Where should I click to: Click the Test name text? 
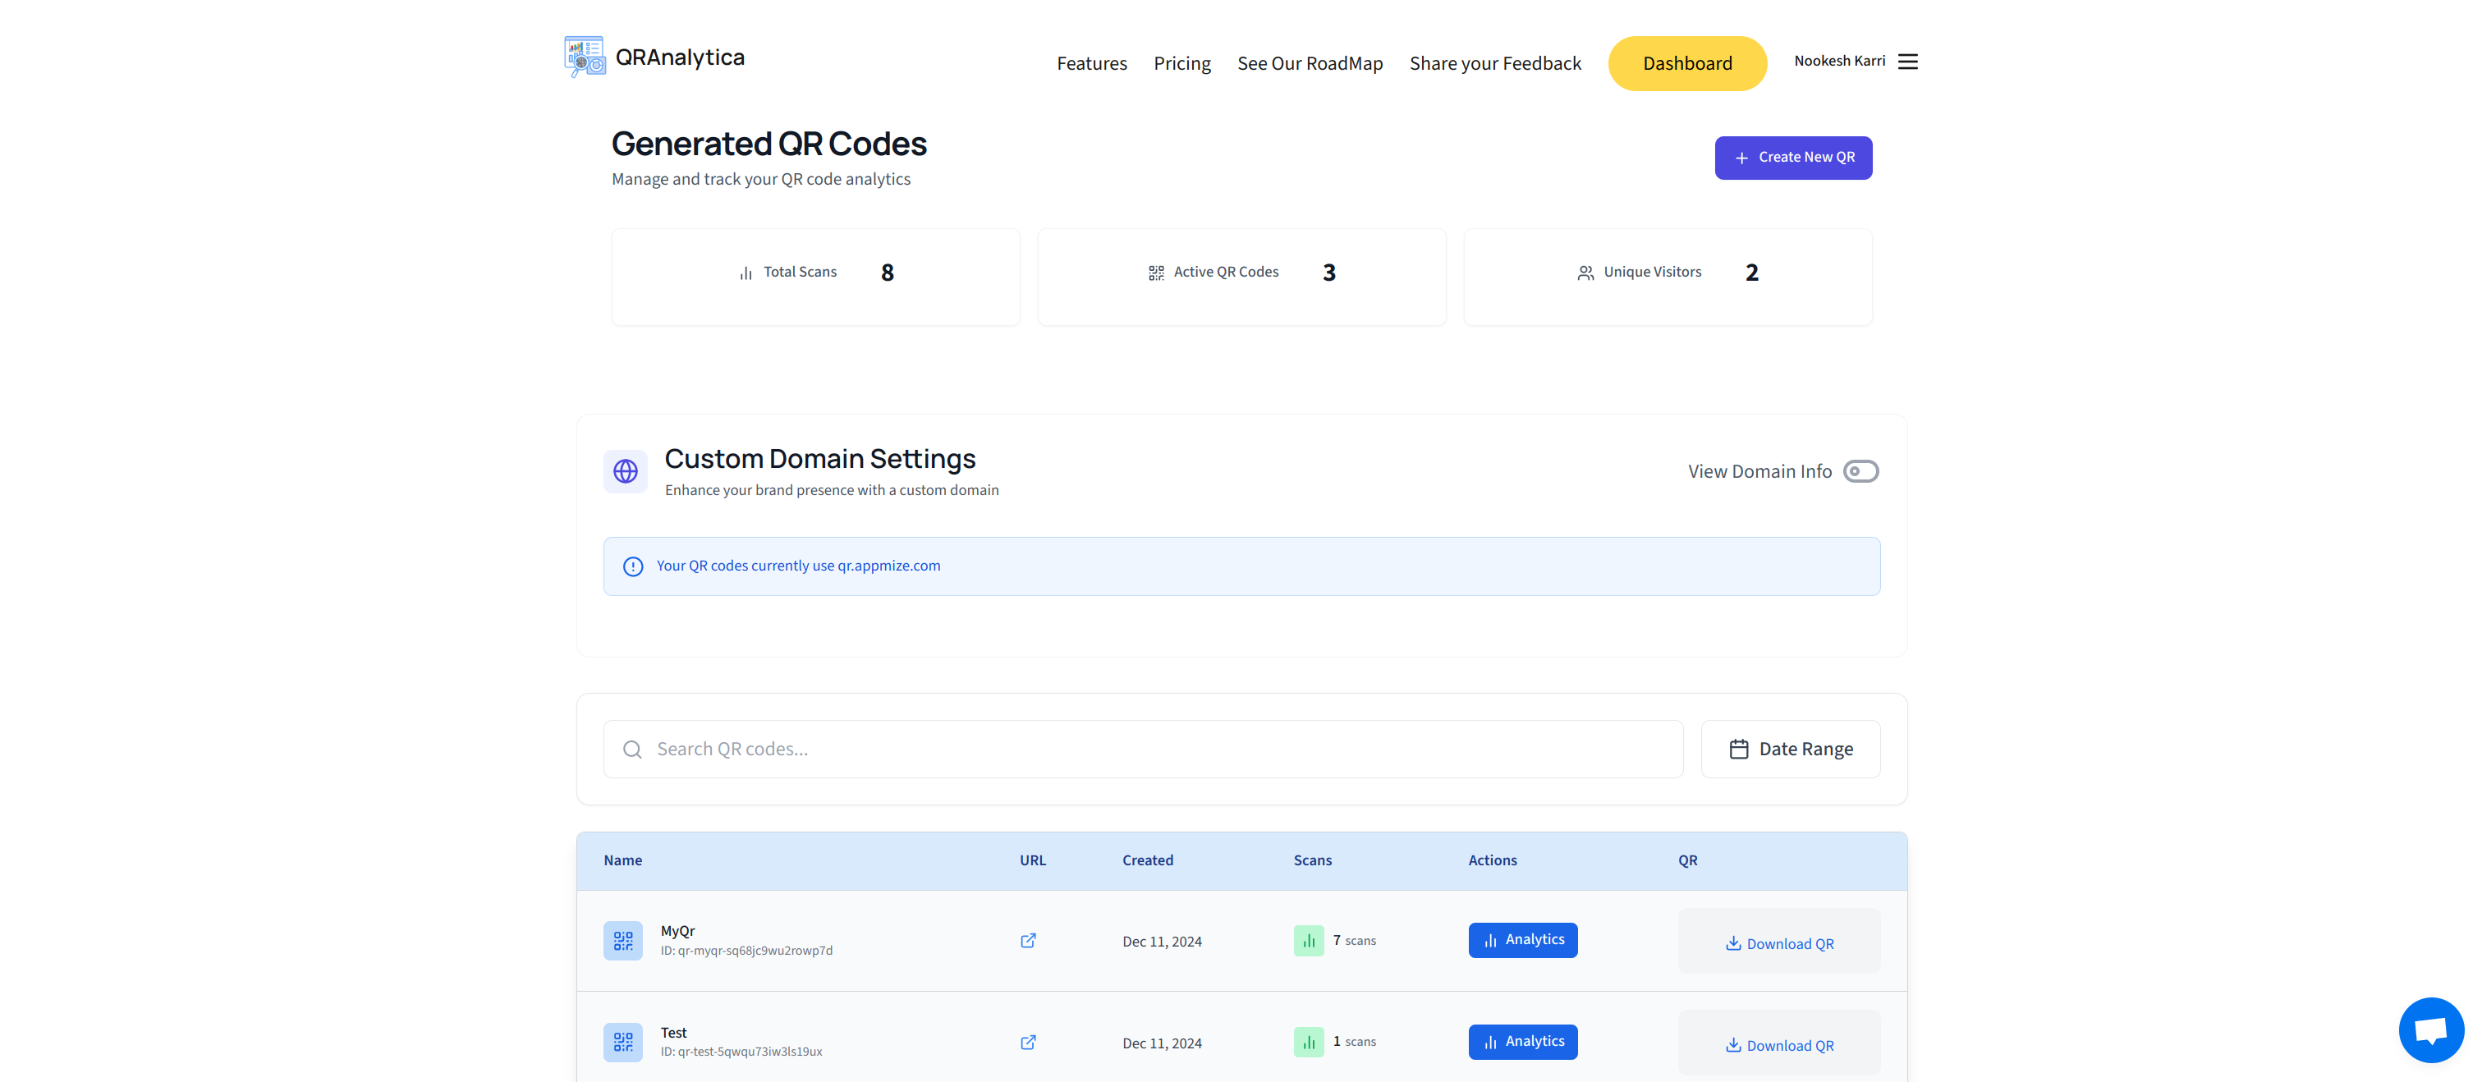point(673,1033)
